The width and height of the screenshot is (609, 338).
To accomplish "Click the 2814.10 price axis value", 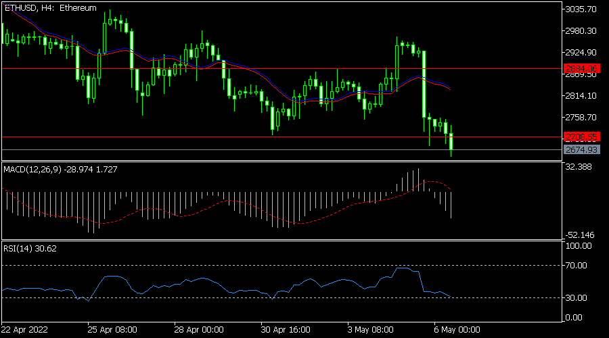I will click(x=581, y=96).
